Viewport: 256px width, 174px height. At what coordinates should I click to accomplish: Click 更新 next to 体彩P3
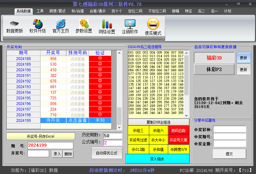pos(244,70)
